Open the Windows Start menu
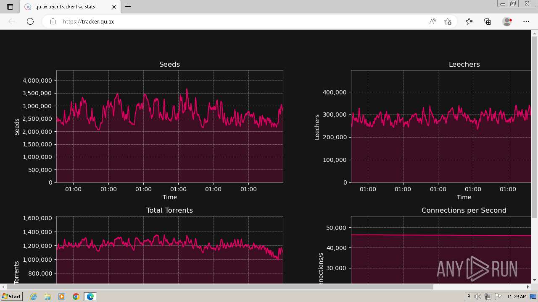The width and height of the screenshot is (538, 302). 11,297
